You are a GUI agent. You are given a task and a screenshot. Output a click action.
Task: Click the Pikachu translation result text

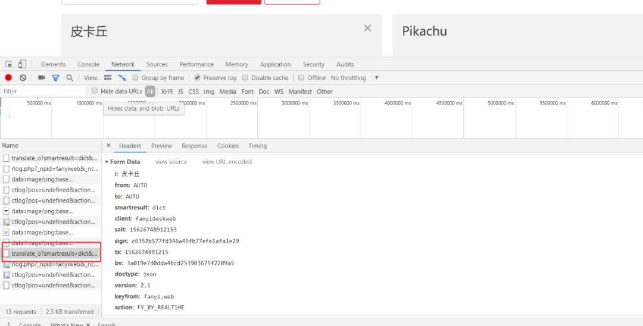tap(424, 31)
